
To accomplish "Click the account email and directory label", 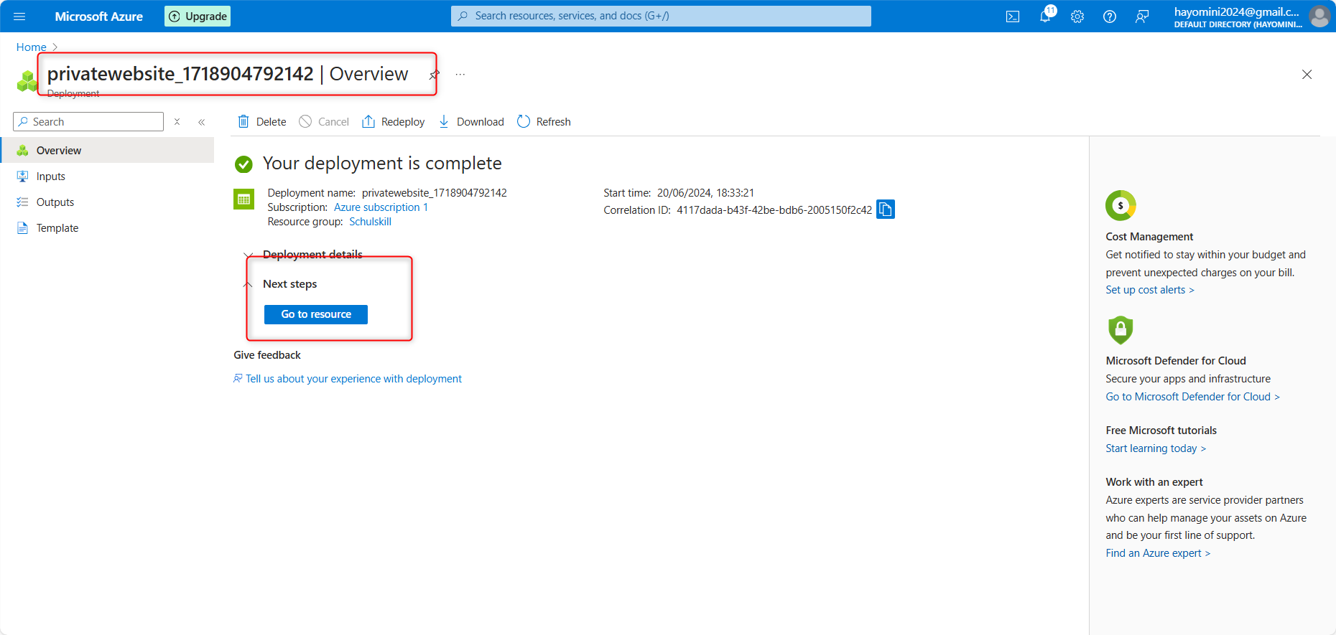I will [1238, 17].
